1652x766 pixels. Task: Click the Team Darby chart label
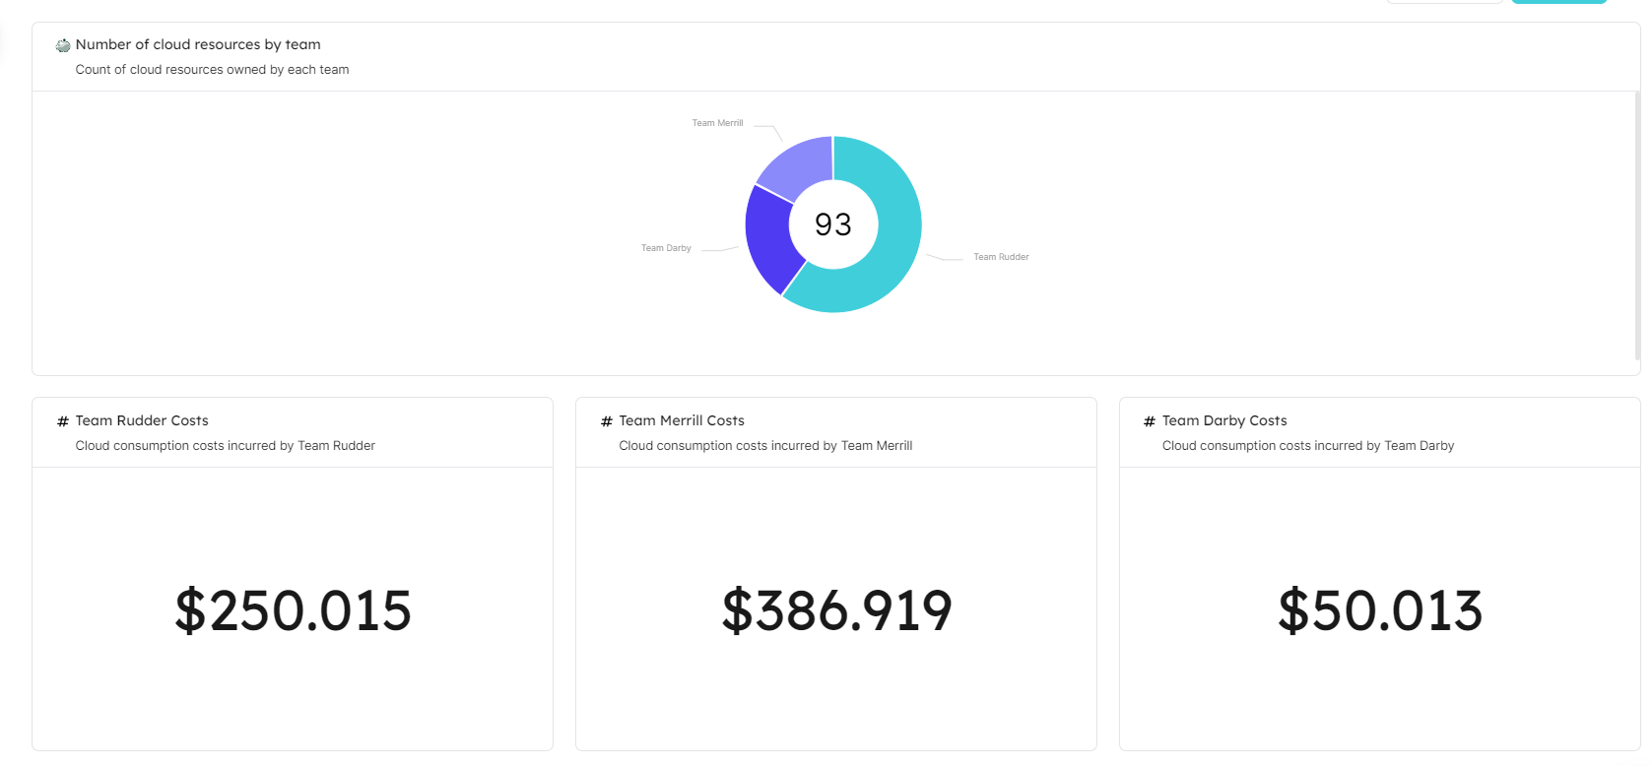666,248
